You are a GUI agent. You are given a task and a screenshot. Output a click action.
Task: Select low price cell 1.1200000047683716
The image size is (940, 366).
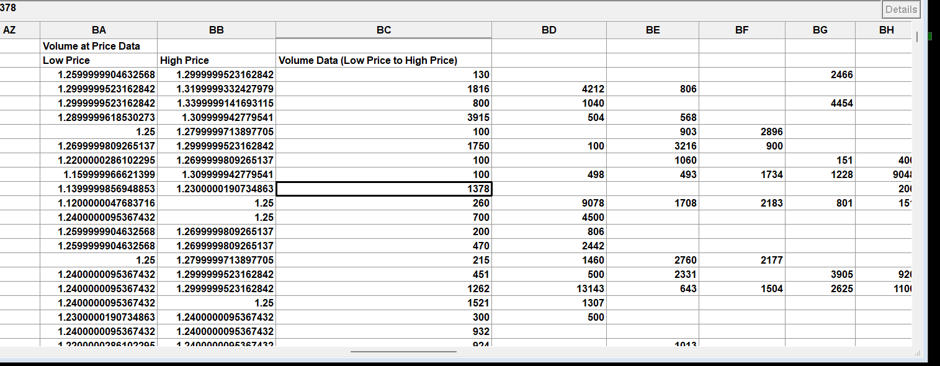pos(99,203)
